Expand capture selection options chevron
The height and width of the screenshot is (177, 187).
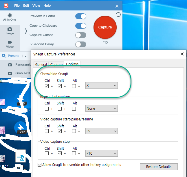click(26, 31)
